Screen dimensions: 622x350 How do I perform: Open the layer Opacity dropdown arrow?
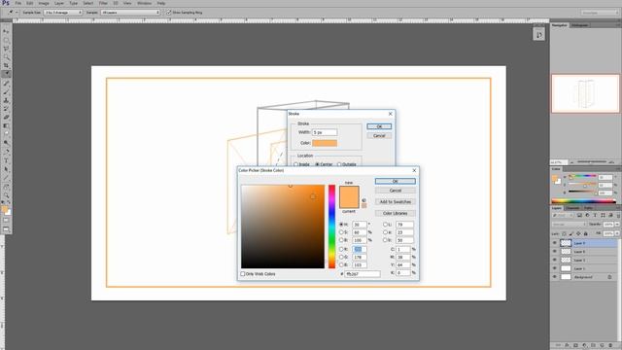[617, 225]
